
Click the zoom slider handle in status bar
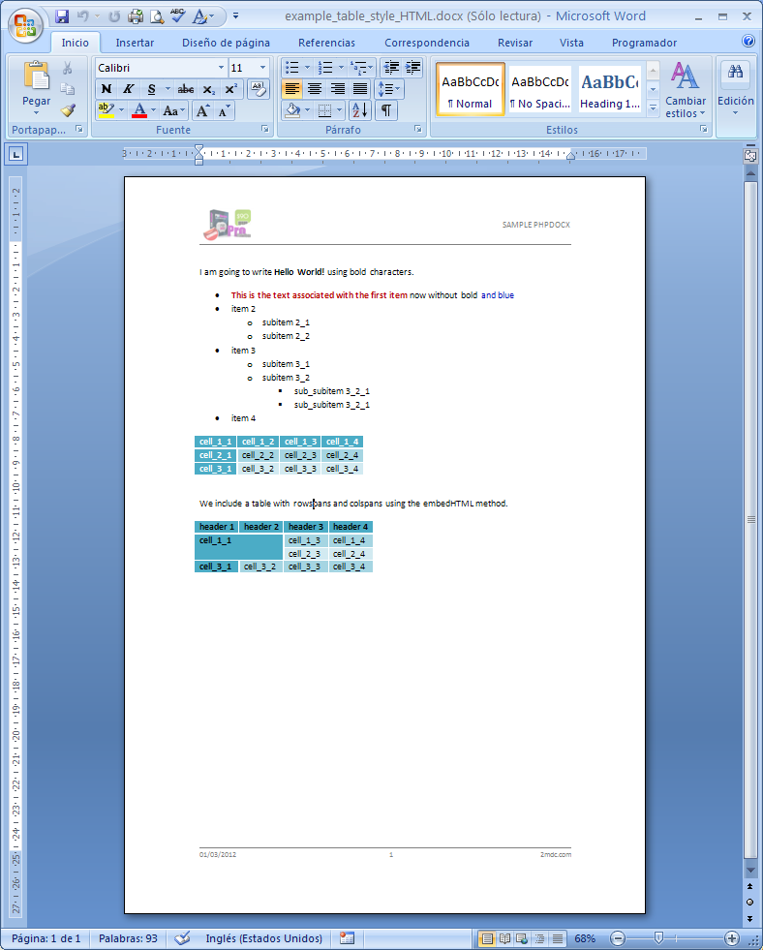tap(658, 937)
